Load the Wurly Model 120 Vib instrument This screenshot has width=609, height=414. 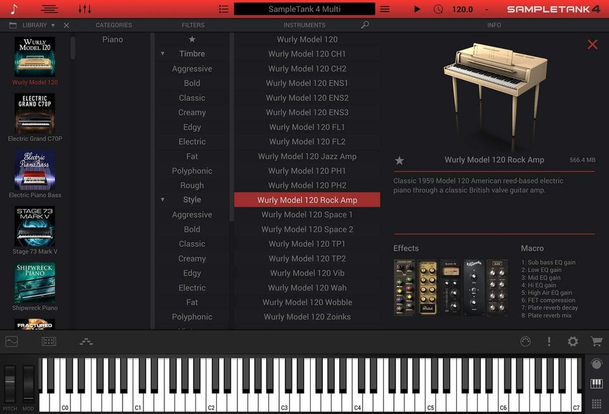(307, 273)
